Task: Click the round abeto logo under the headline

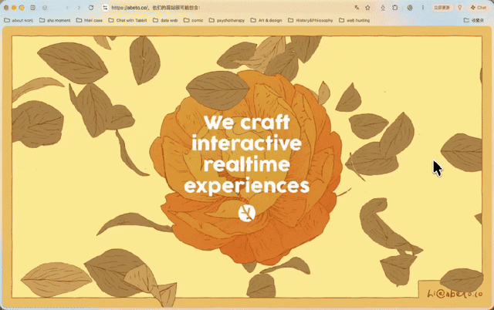Action: point(247,213)
